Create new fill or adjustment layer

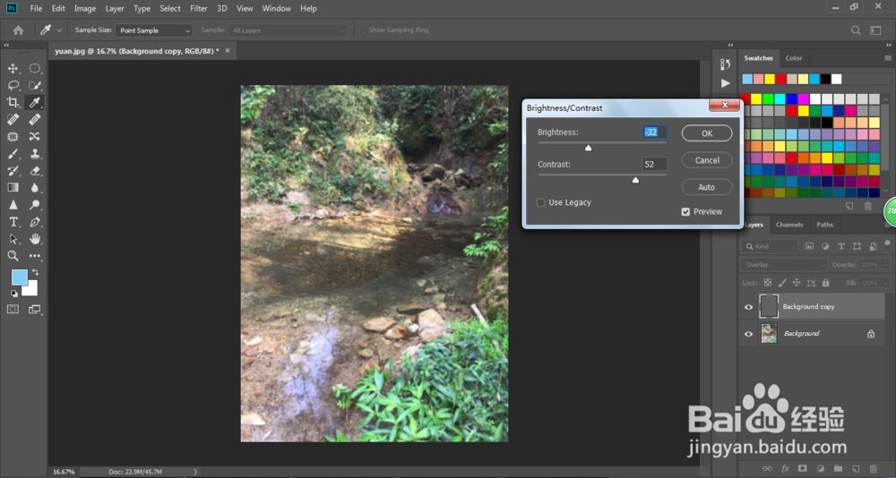pyautogui.click(x=821, y=468)
